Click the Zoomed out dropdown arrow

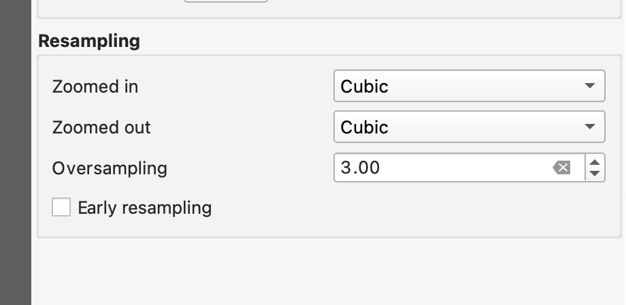[589, 127]
